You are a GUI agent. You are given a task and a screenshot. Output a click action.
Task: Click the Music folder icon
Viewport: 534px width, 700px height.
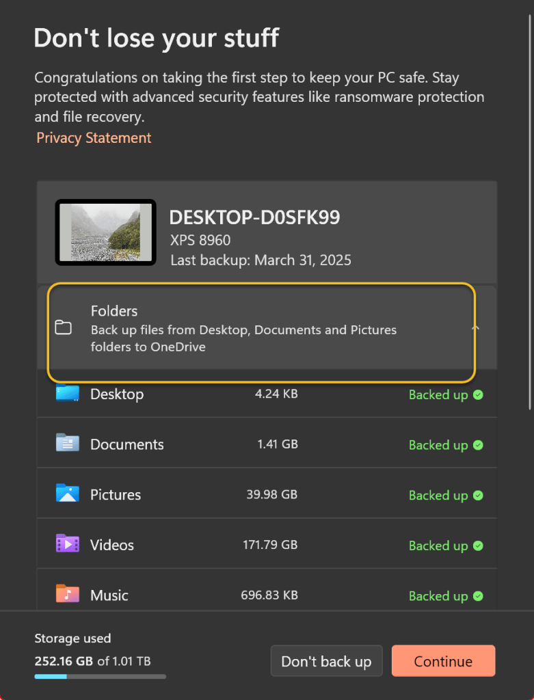[67, 593]
